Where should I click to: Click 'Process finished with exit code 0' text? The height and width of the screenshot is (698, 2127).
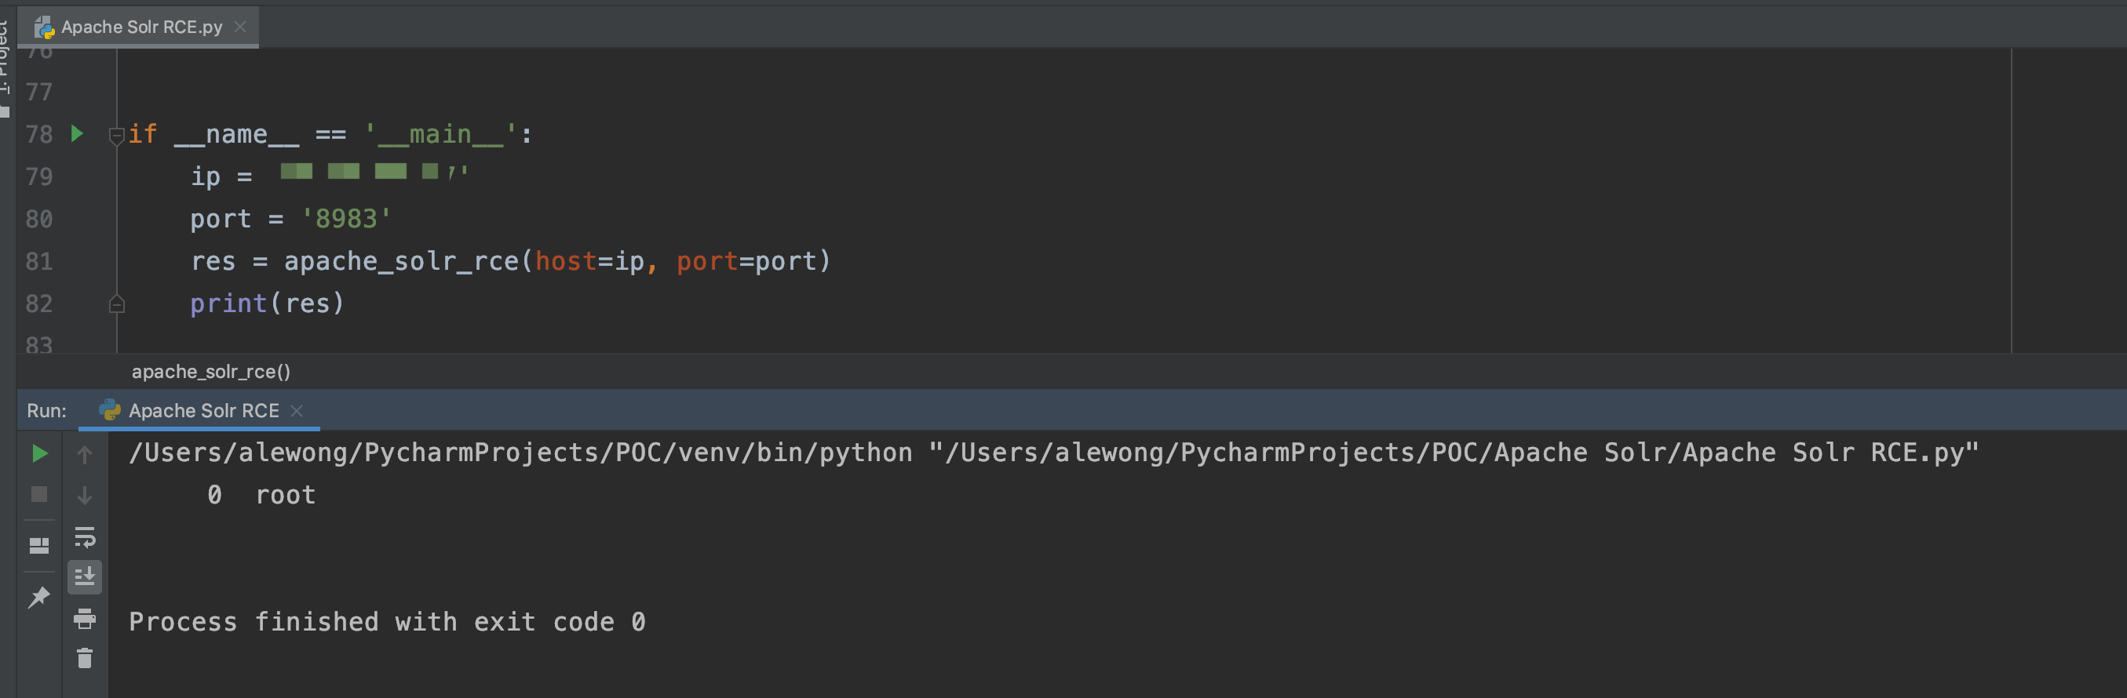point(387,622)
